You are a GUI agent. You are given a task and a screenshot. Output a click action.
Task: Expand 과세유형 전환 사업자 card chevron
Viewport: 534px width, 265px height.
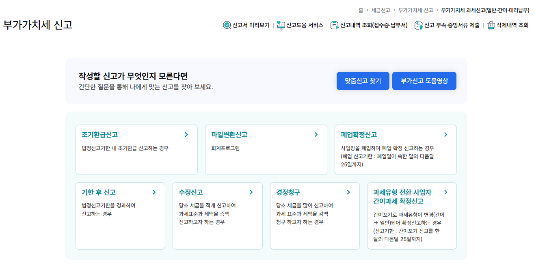445,192
